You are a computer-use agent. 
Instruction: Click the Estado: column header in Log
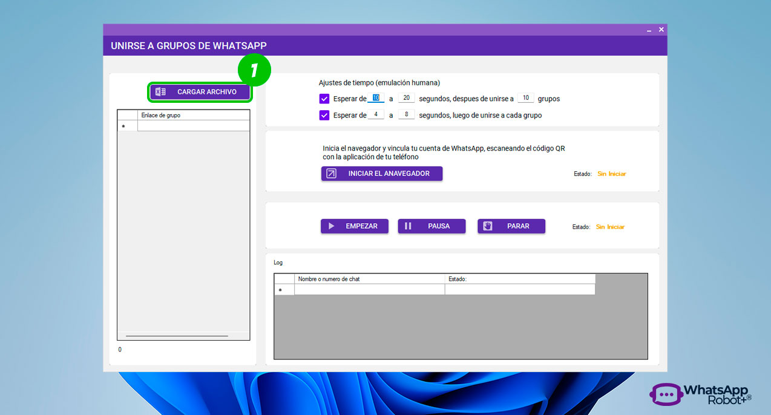pyautogui.click(x=520, y=279)
